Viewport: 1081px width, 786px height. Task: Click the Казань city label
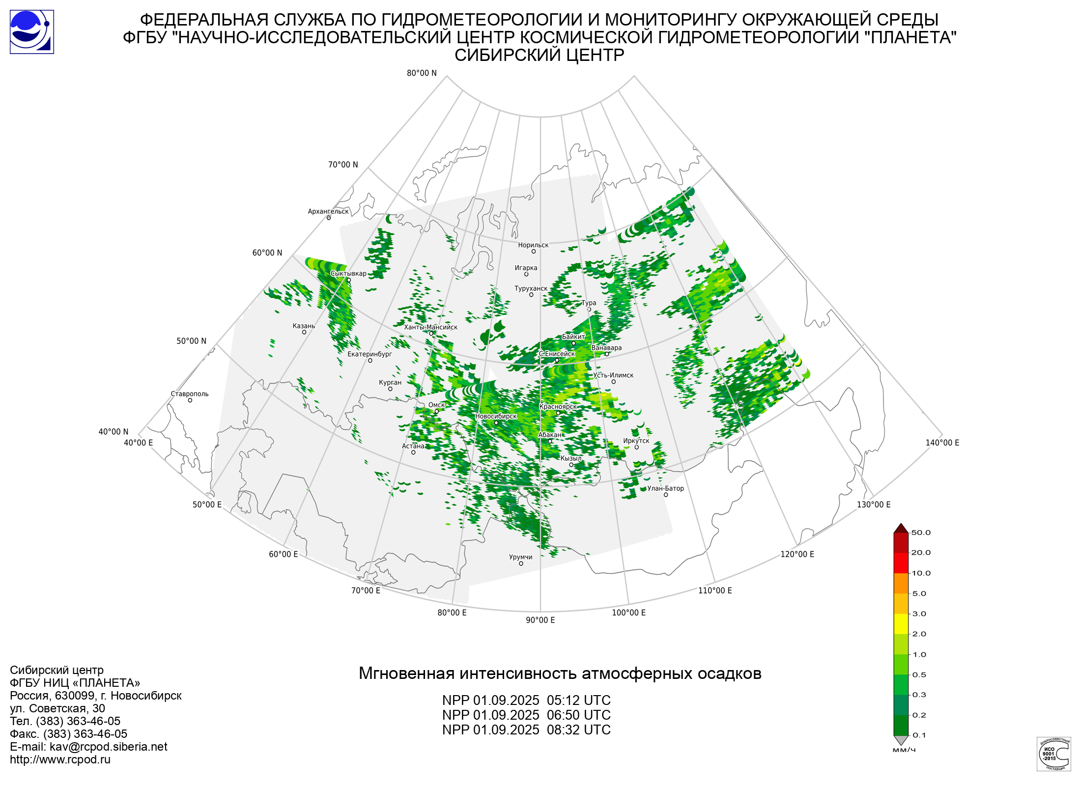304,326
